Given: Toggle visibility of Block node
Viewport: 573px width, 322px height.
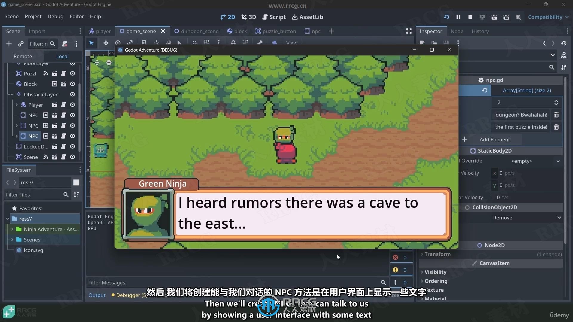Looking at the screenshot, I should coord(73,84).
